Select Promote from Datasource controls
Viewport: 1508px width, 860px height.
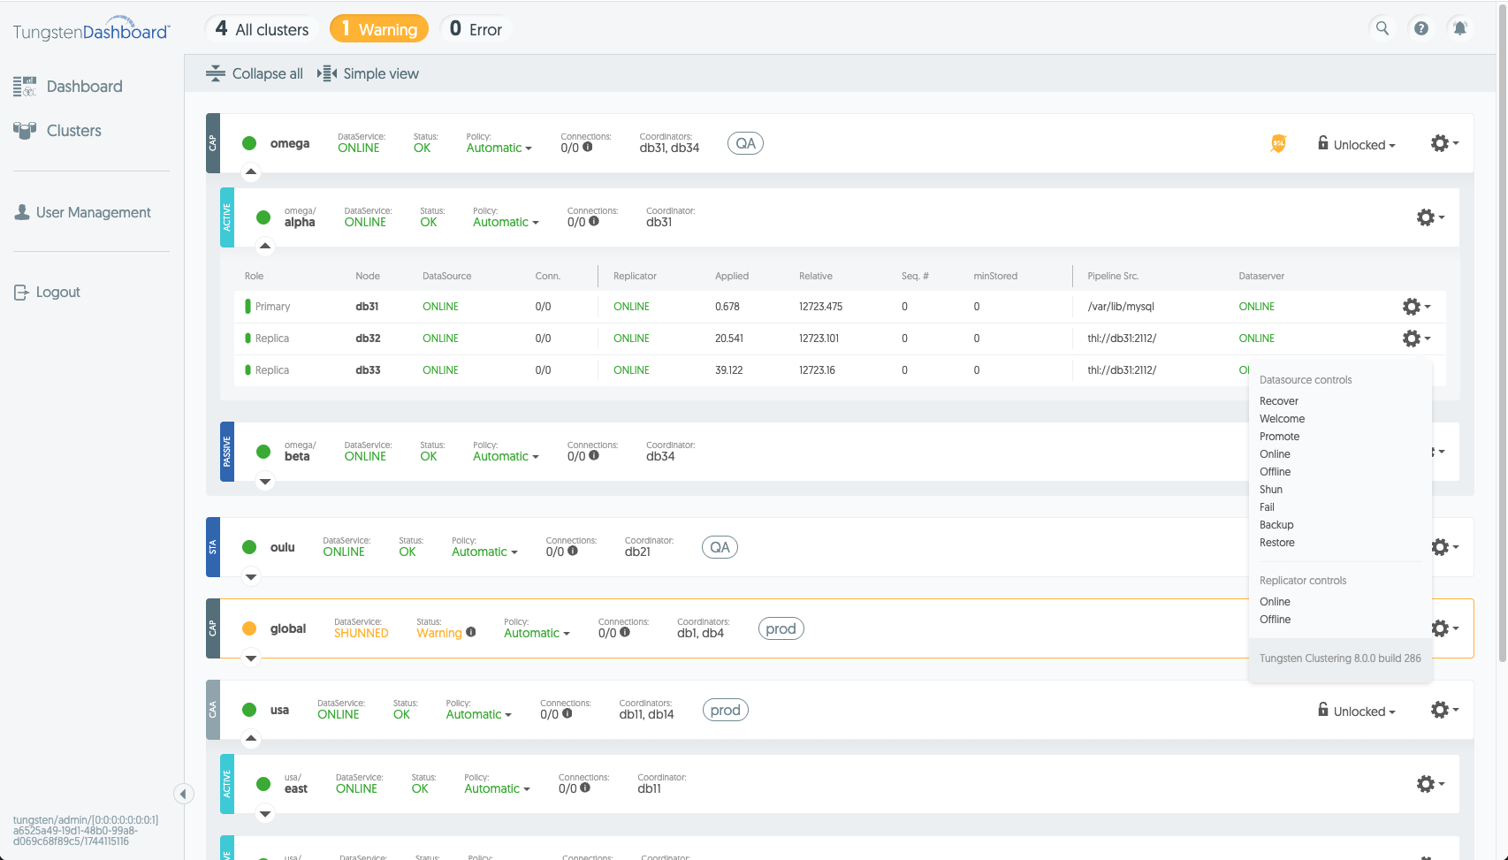(1279, 437)
